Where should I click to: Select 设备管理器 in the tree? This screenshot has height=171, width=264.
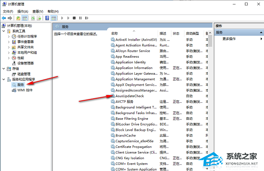click(x=25, y=63)
